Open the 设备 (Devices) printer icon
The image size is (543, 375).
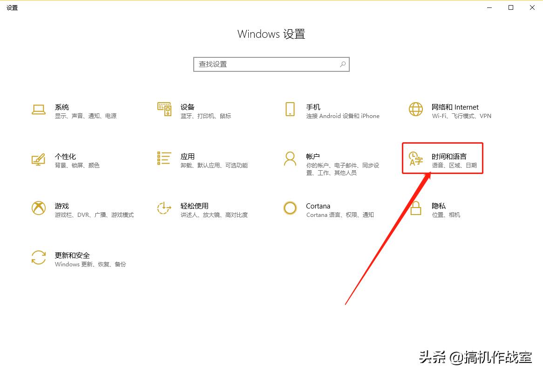pyautogui.click(x=164, y=110)
